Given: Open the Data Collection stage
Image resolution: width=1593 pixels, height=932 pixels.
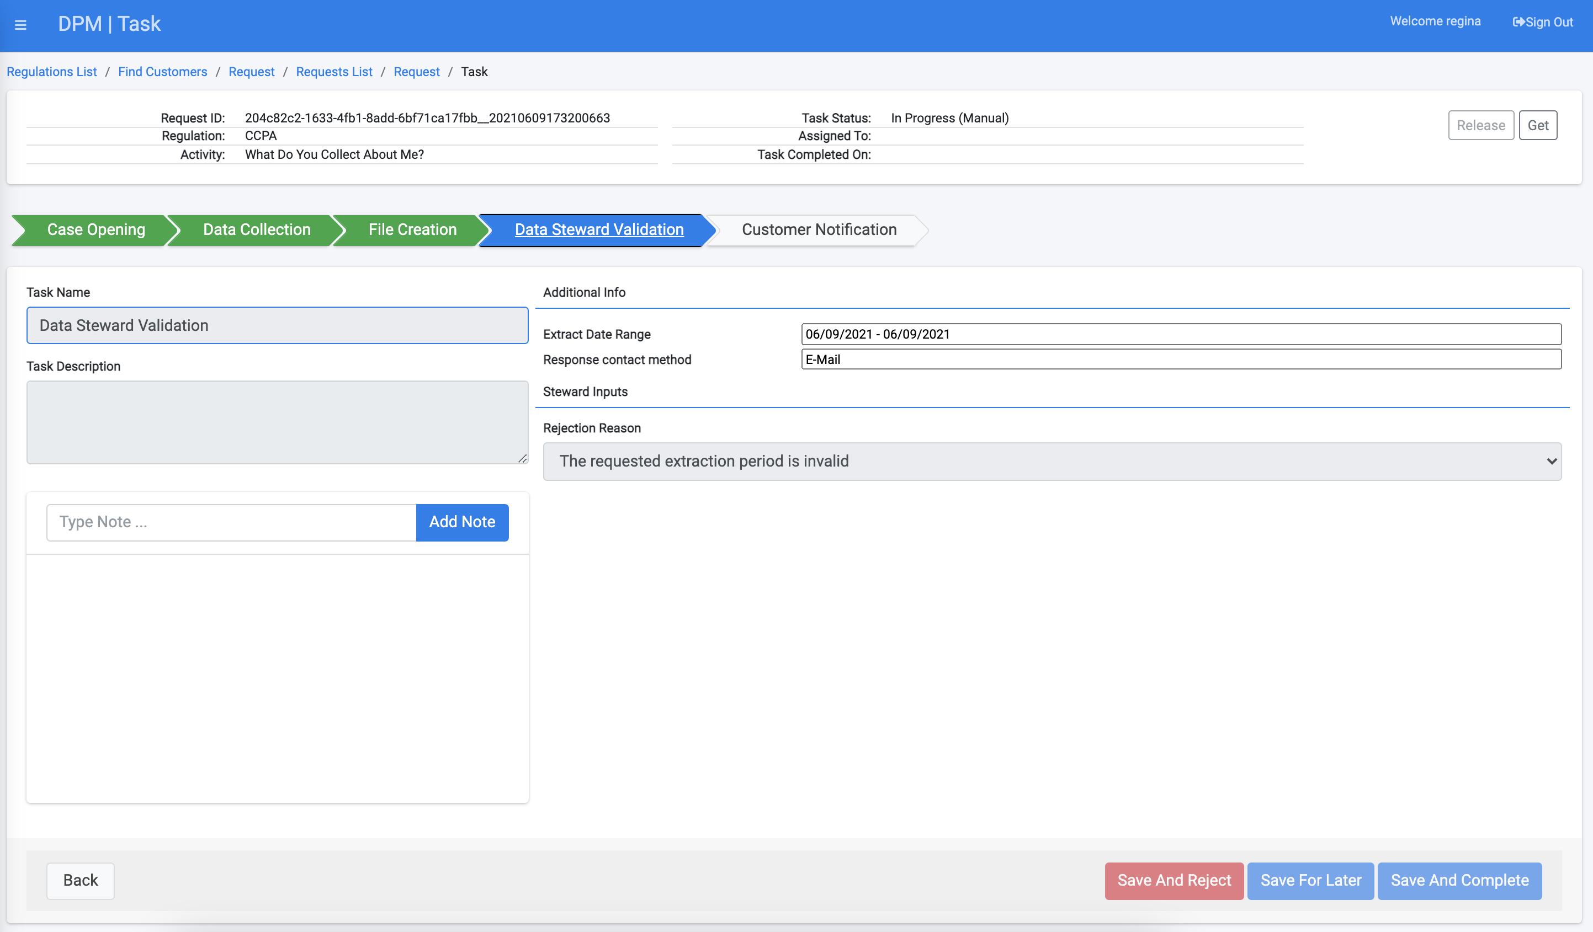Looking at the screenshot, I should tap(256, 229).
